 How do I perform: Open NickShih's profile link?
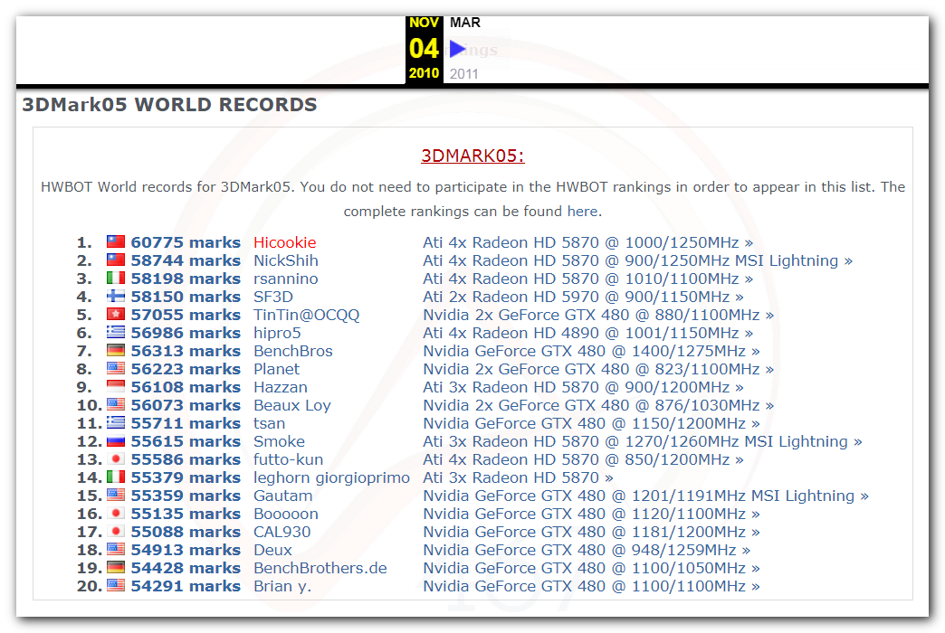[286, 260]
